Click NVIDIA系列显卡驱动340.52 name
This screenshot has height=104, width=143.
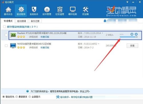tap(34, 44)
